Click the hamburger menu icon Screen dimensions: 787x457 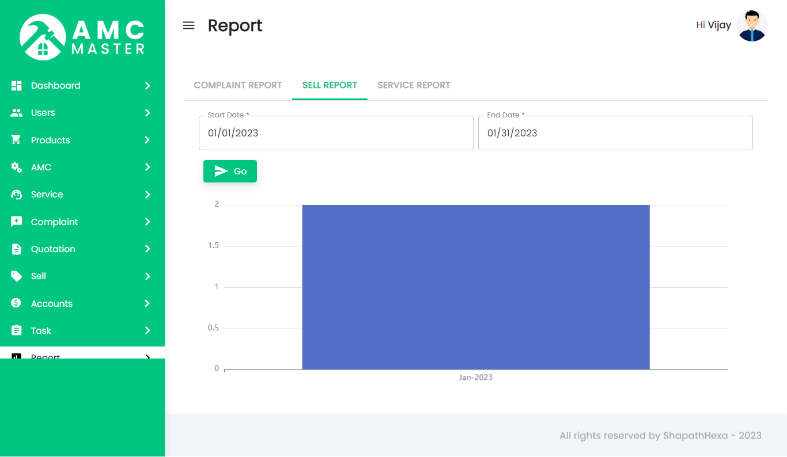click(188, 25)
